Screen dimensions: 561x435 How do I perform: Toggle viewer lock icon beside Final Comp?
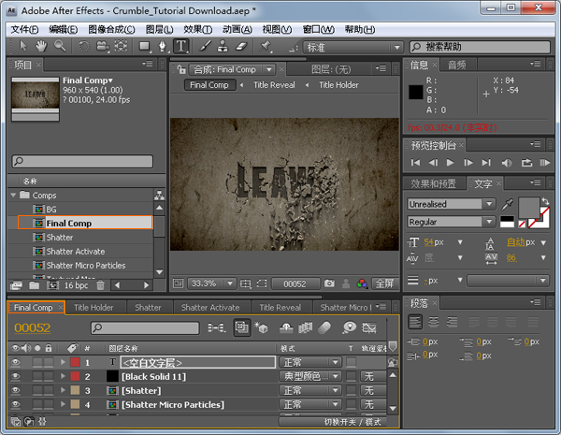[x=181, y=68]
